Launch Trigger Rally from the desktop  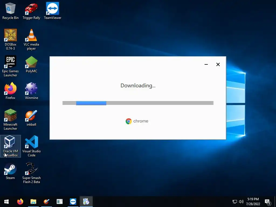point(31,11)
